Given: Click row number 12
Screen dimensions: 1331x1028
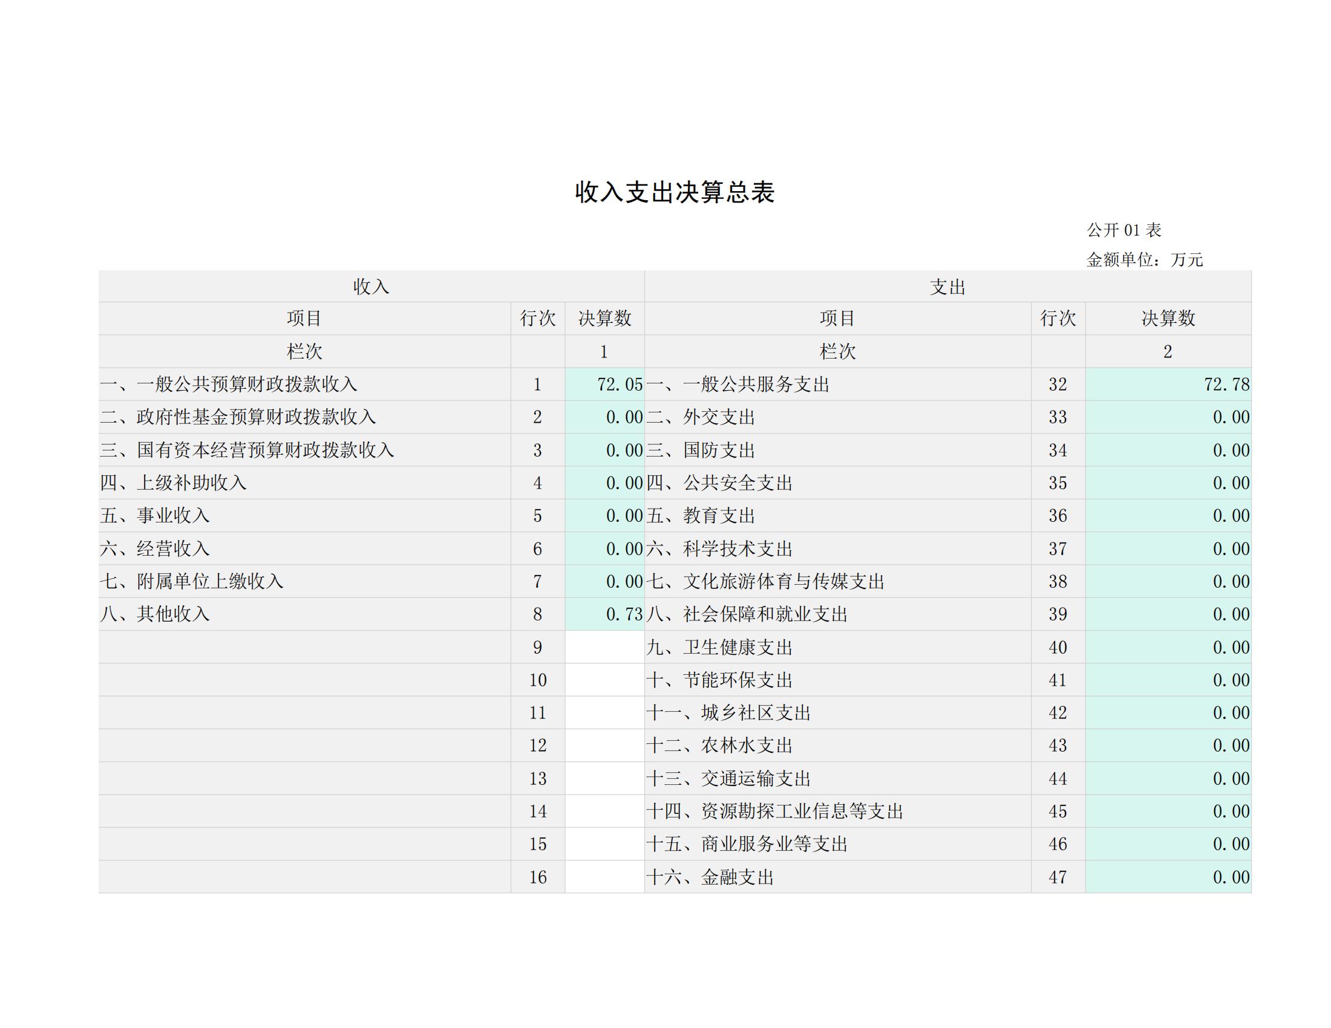Looking at the screenshot, I should point(537,746).
